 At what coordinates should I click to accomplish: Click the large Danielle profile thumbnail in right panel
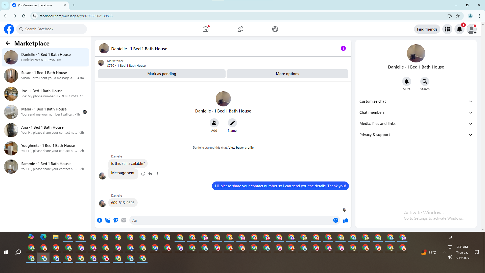point(416,53)
